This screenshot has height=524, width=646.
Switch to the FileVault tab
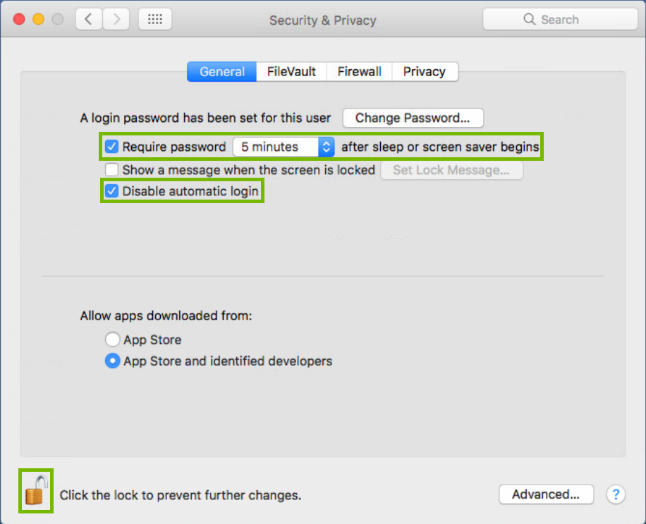(291, 71)
